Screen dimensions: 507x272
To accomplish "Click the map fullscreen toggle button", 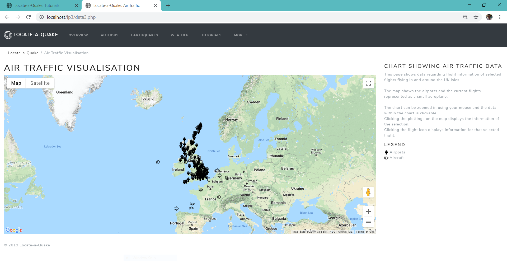I will pyautogui.click(x=368, y=83).
